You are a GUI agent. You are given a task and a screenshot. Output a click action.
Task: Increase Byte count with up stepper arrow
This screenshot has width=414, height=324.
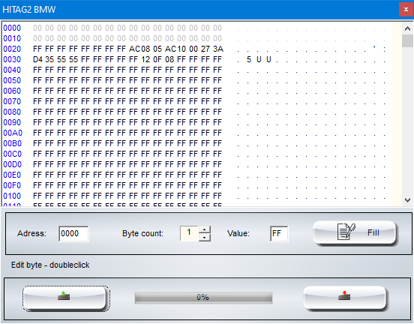click(204, 229)
